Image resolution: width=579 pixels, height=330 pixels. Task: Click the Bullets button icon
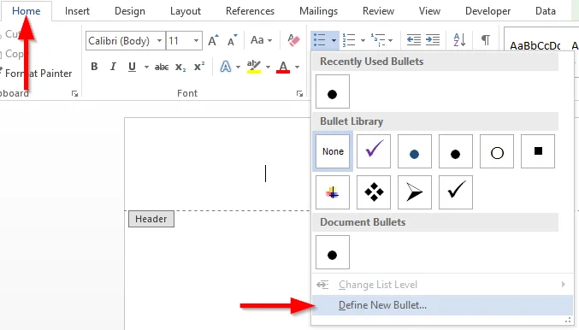tap(320, 40)
